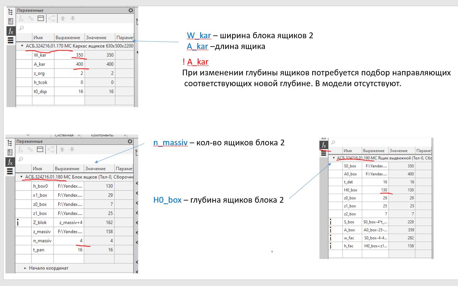
Task: Click the move-up arrow in the lower-left panel toolbar
Action: 62,149
